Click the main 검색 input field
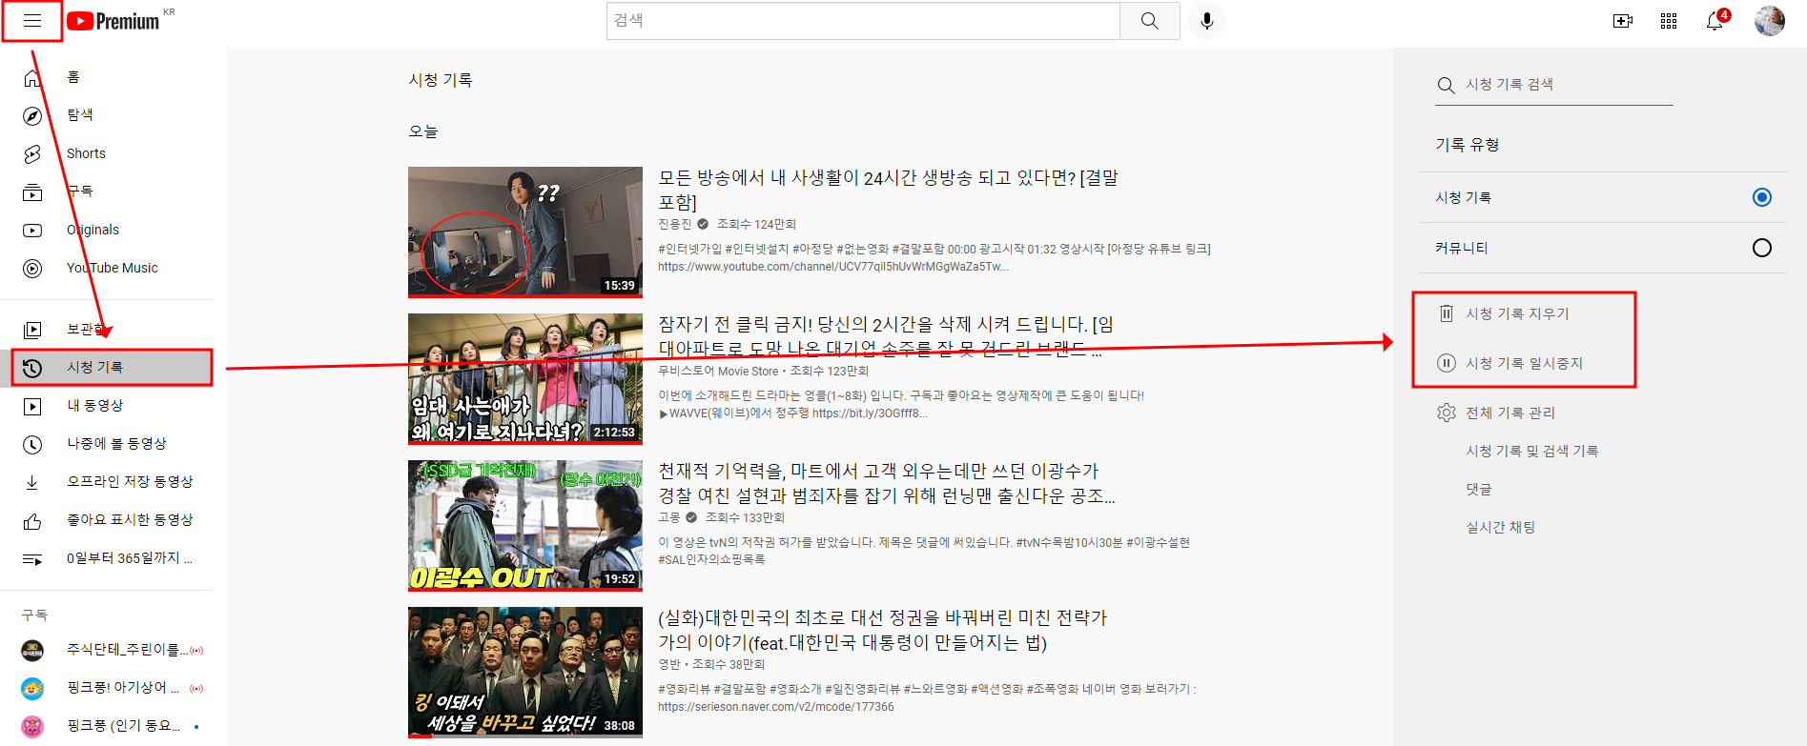1807x746 pixels. (x=863, y=21)
